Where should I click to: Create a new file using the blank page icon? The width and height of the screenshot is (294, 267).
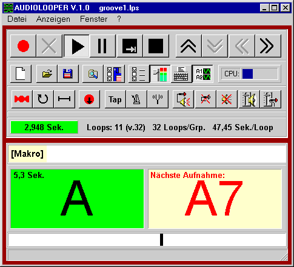click(x=21, y=74)
